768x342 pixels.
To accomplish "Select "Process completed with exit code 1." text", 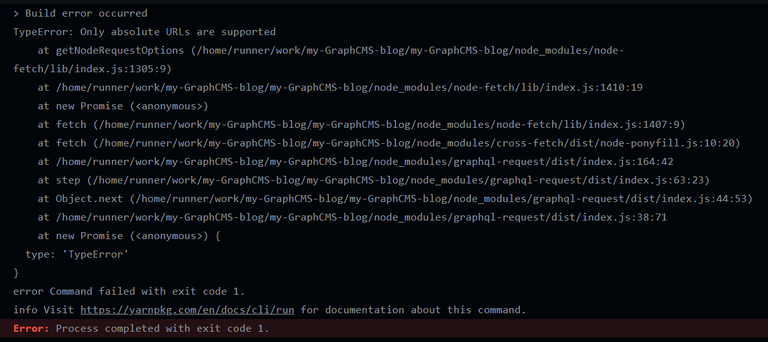I will (163, 329).
